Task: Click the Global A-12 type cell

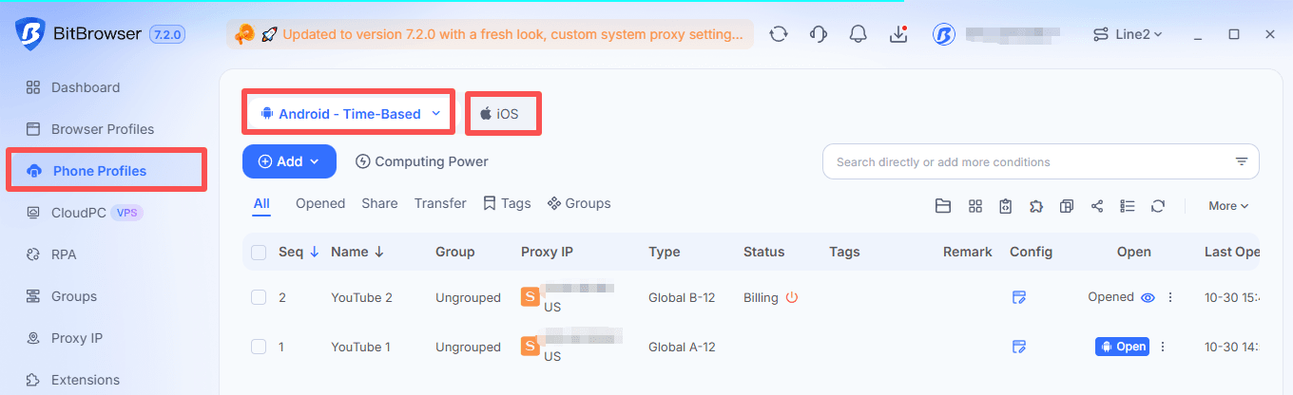Action: pyautogui.click(x=682, y=347)
